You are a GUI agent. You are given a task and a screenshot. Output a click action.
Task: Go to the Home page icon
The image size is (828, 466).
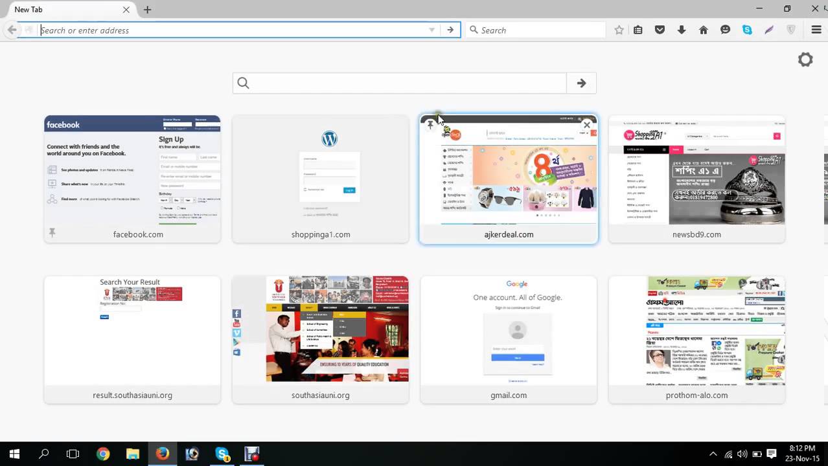704,30
